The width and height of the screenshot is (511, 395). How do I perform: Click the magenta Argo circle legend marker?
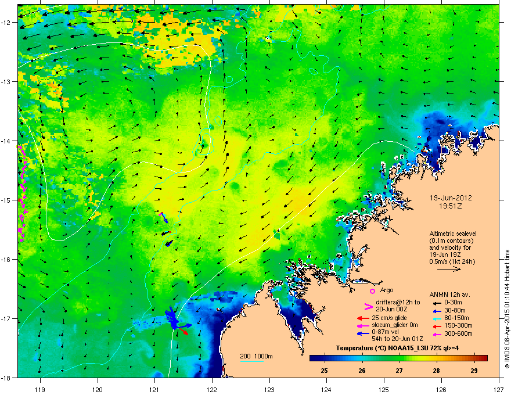[x=372, y=291]
